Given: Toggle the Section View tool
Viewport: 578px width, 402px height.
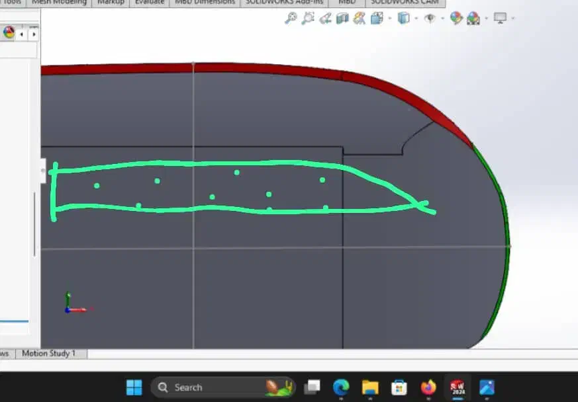Looking at the screenshot, I should click(342, 19).
